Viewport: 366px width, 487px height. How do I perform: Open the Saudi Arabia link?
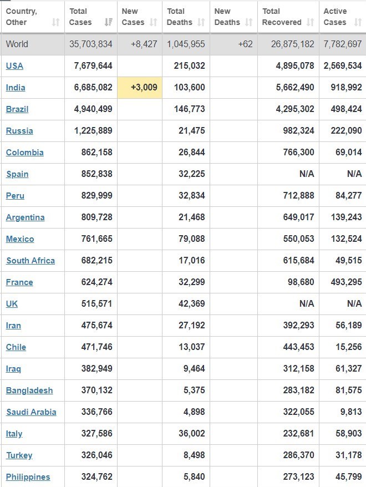coord(31,412)
